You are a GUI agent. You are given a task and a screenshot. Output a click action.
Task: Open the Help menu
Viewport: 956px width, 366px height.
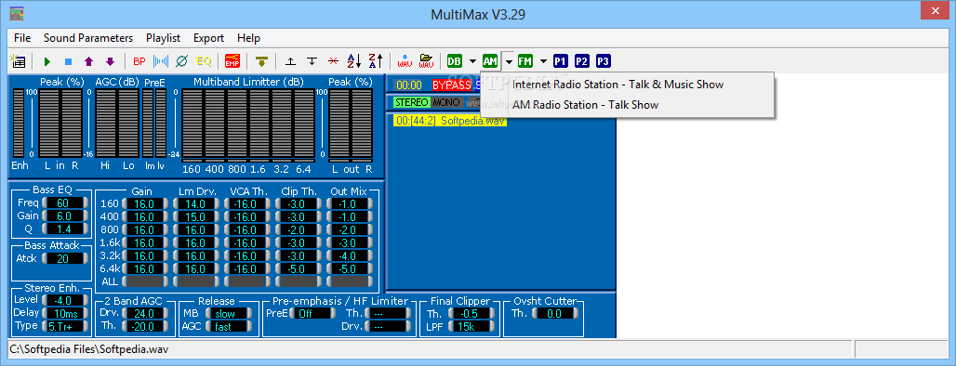pyautogui.click(x=248, y=38)
